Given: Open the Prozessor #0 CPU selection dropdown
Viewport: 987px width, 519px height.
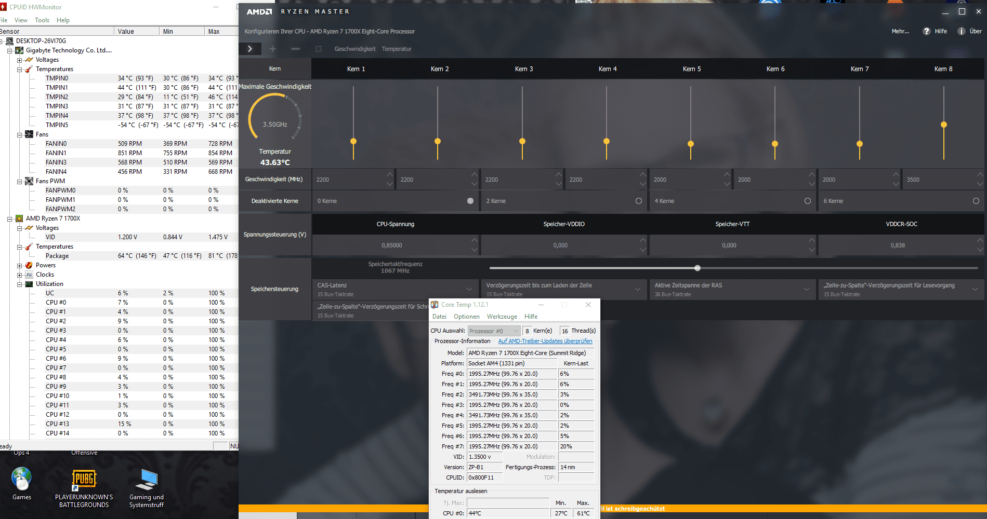Looking at the screenshot, I should [494, 331].
